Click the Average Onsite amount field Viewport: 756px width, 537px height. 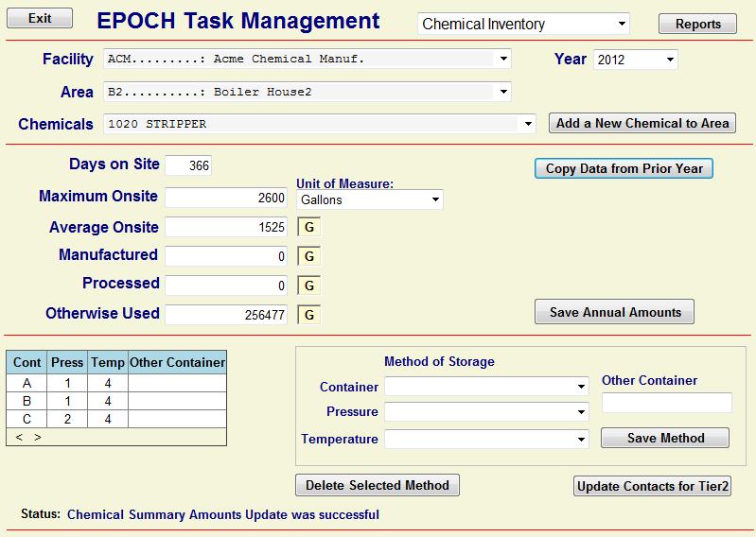click(226, 227)
